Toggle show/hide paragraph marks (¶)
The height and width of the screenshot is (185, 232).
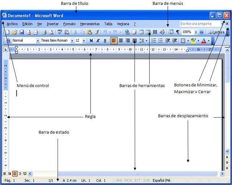pyautogui.click(x=178, y=32)
